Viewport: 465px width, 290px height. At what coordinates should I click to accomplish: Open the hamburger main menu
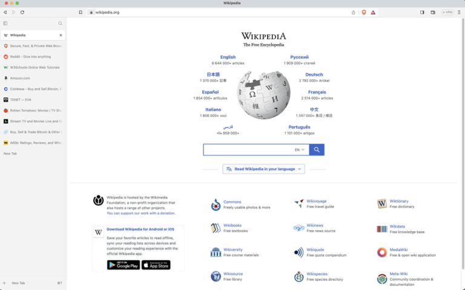459,13
